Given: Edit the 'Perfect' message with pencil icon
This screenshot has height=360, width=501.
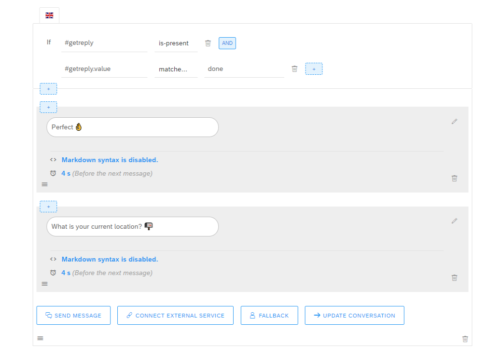Looking at the screenshot, I should 454,122.
